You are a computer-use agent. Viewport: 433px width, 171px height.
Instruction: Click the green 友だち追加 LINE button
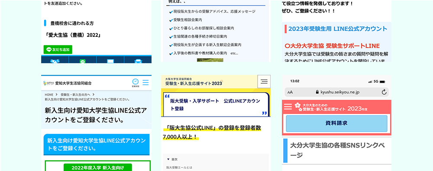pyautogui.click(x=58, y=50)
